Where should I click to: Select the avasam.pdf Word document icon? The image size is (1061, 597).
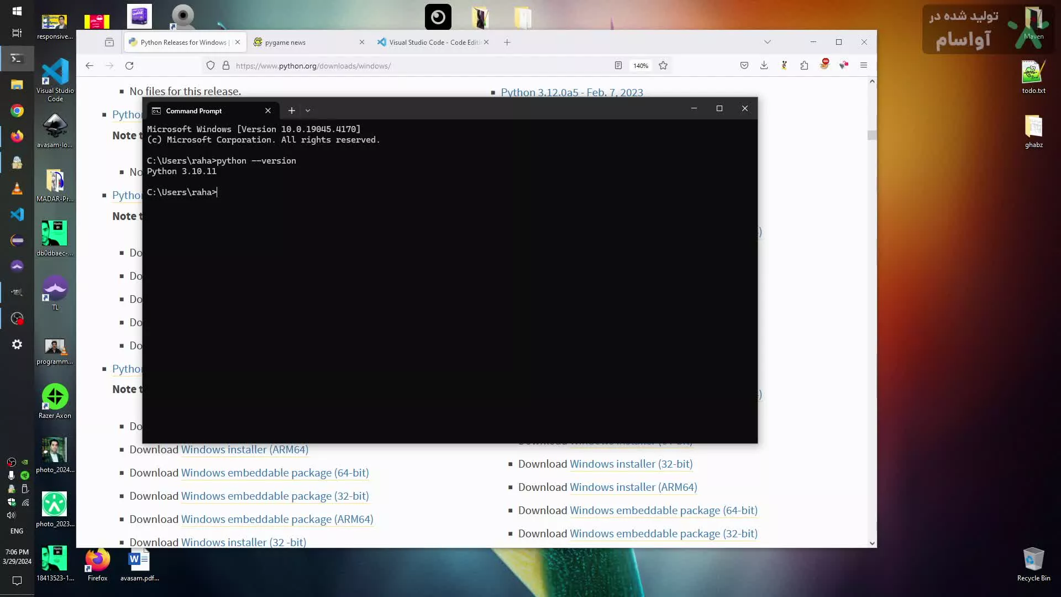139,564
